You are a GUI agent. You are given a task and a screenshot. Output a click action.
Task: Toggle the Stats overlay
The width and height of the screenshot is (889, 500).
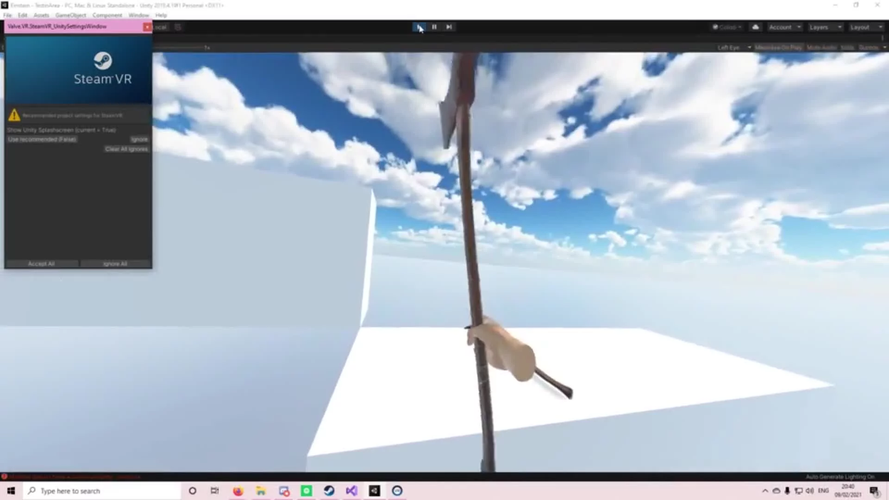coord(847,47)
